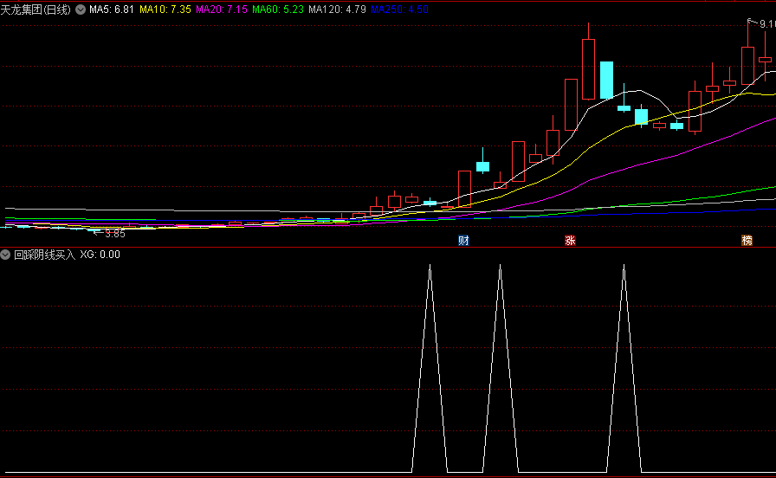This screenshot has width=776, height=478.
Task: Click the 3.85 lowest price label
Action: point(115,234)
